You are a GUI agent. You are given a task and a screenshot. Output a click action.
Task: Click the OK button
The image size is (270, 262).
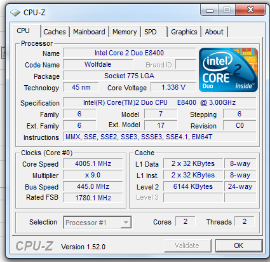coord(239,245)
